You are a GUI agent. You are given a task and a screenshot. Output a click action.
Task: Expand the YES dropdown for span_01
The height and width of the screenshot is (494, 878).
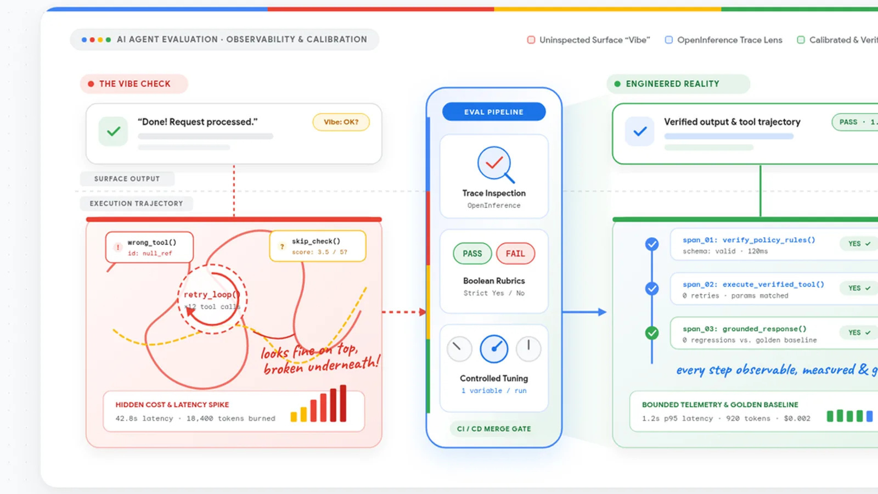pos(859,244)
